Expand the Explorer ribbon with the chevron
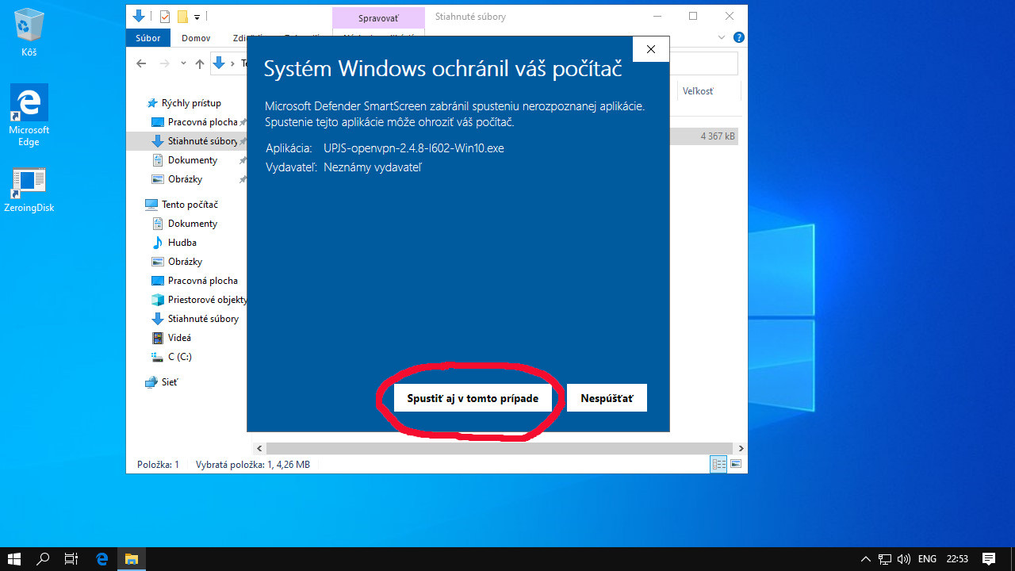Screen dimensions: 1015x571 [x=722, y=37]
